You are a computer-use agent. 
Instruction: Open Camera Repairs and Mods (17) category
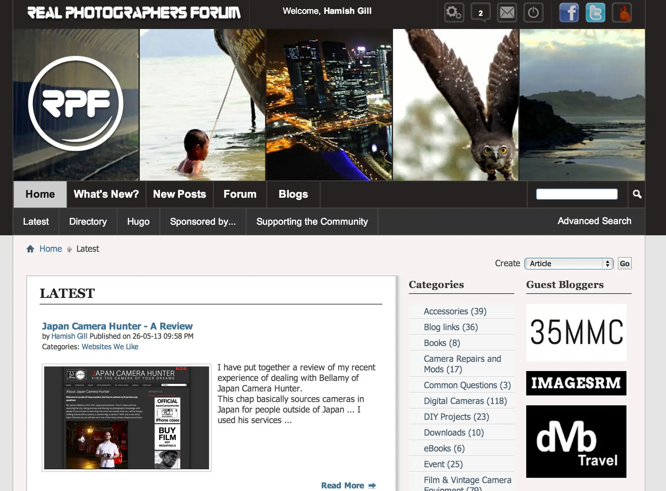(462, 364)
